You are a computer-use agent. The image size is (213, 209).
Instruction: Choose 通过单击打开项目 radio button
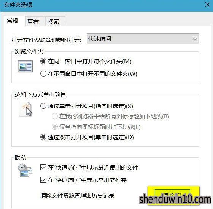pos(43,106)
